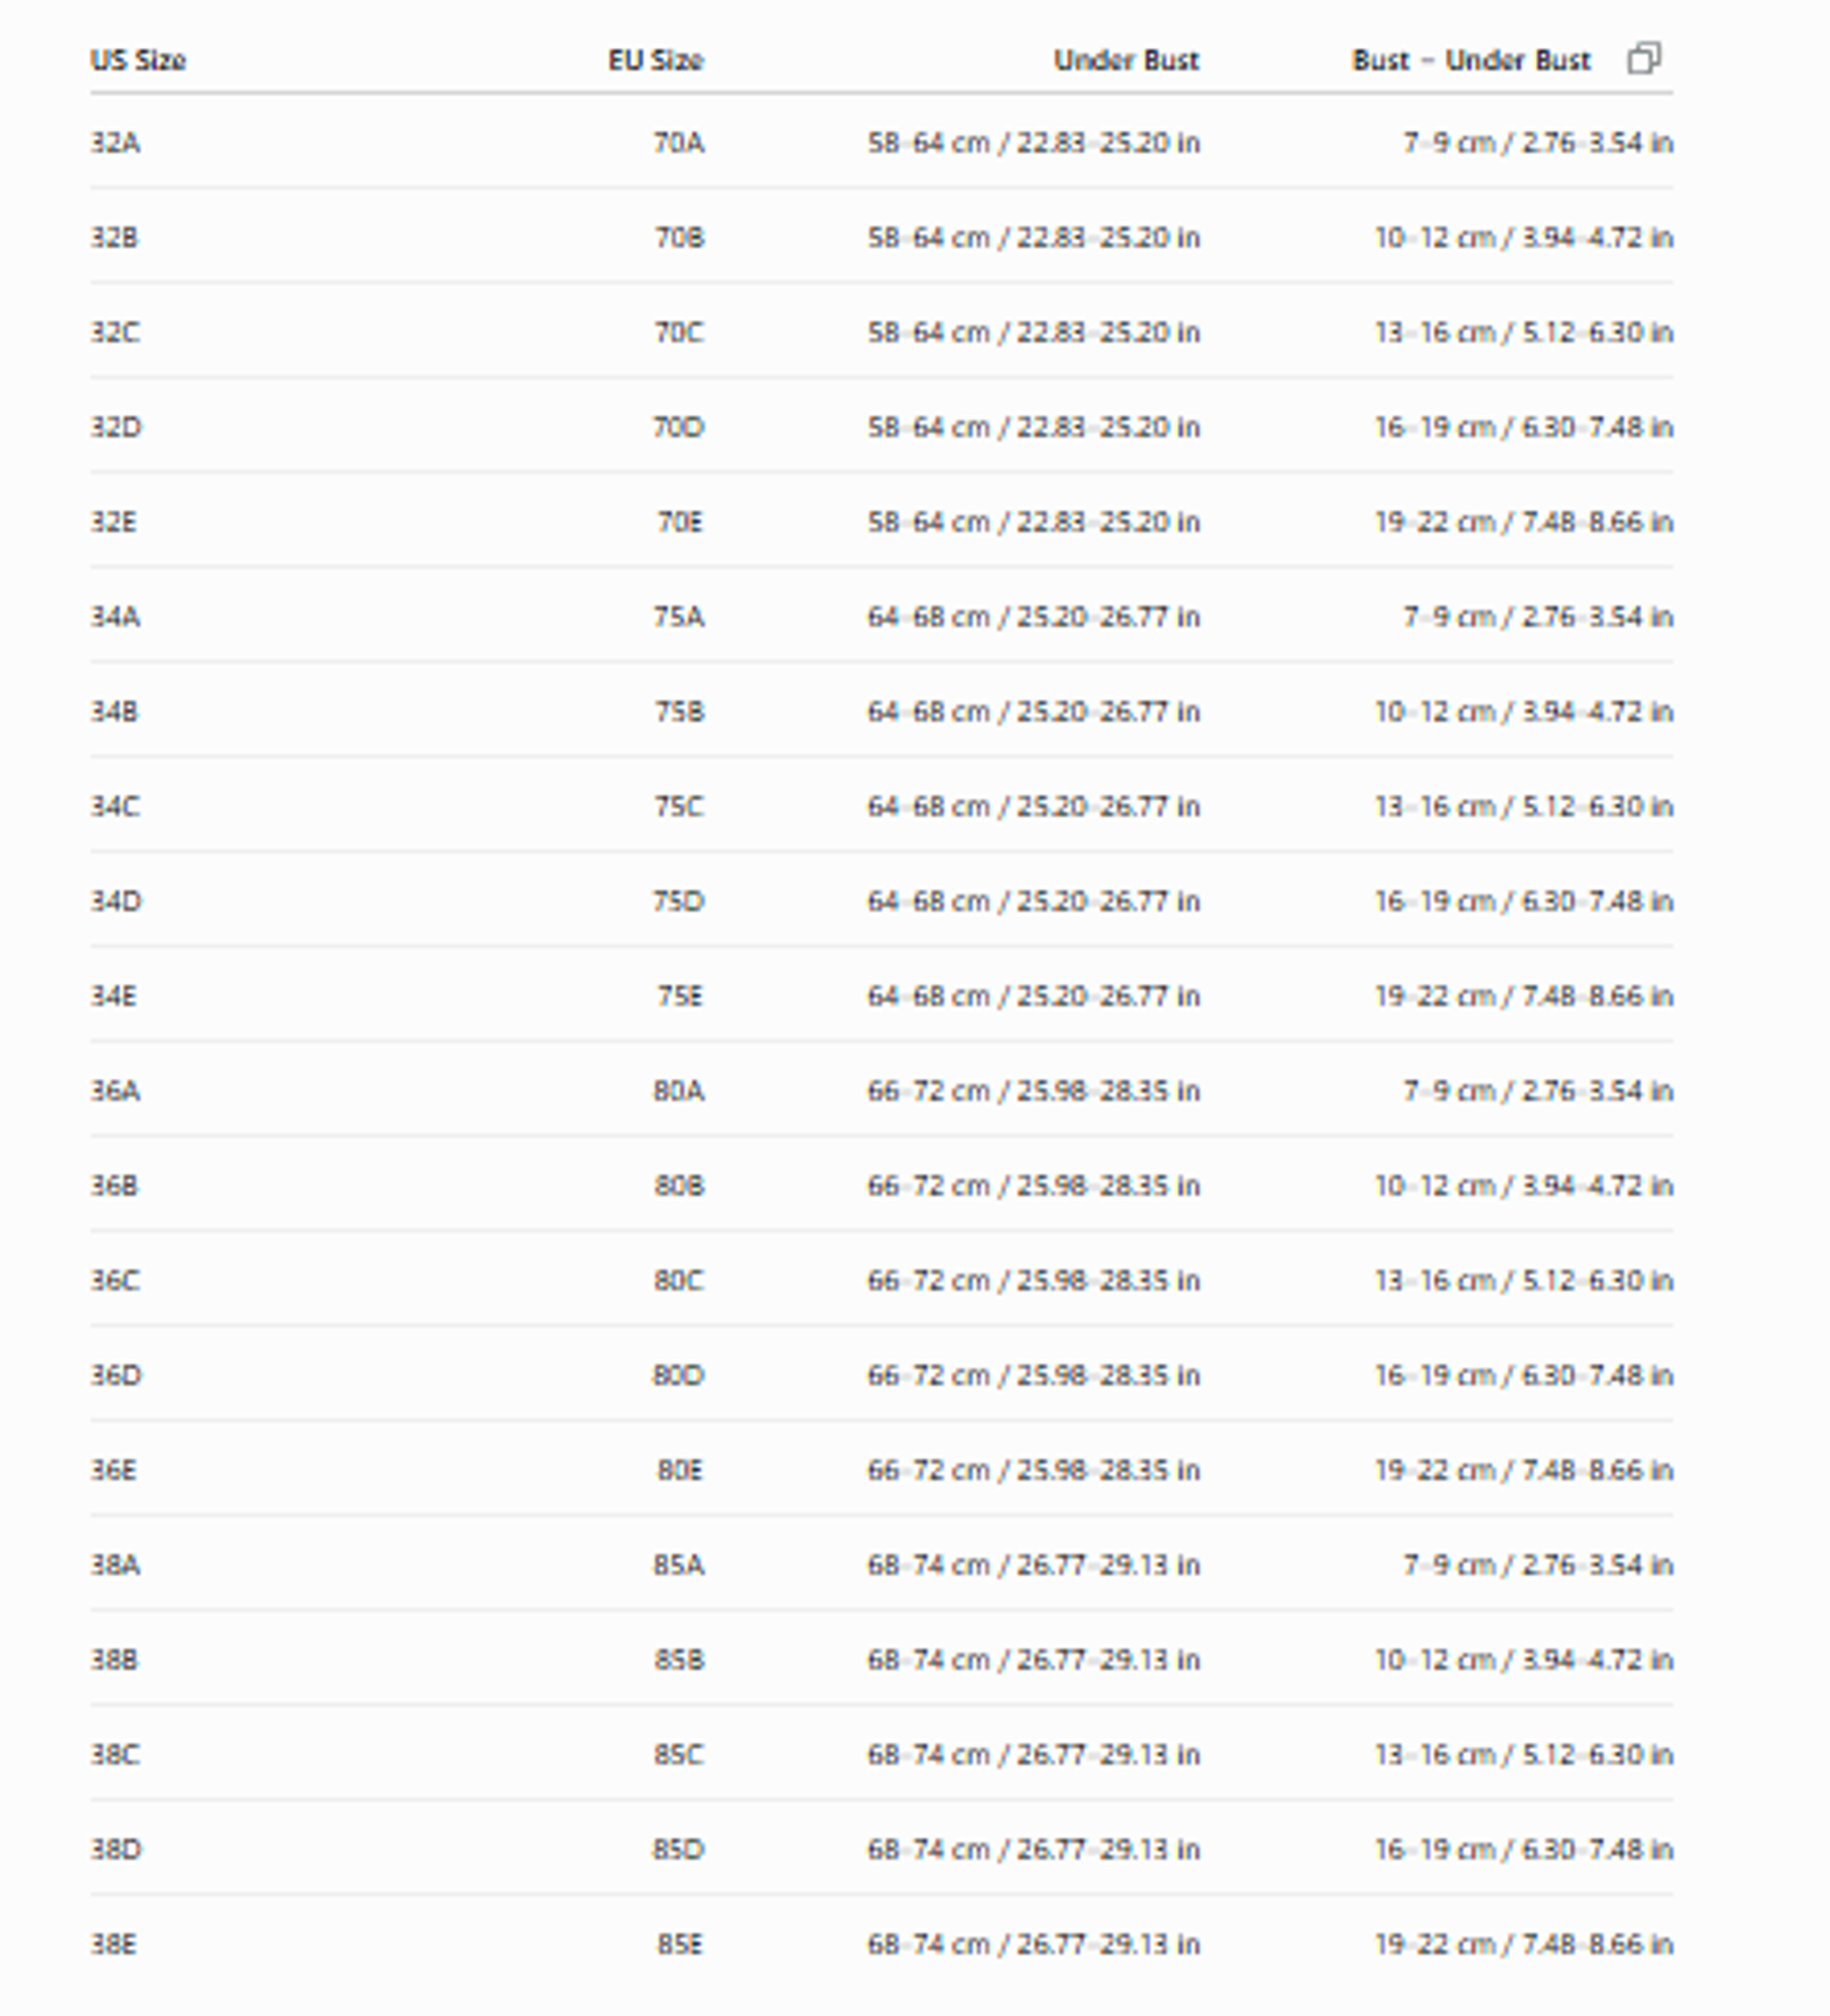1830x2016 pixels.
Task: Select the 85B EU size cell
Action: [679, 1660]
